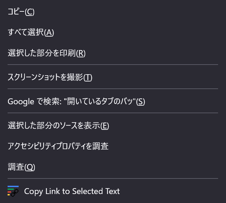Open 選択した部分のソースを表示 entry
The width and height of the screenshot is (226, 203).
[113, 125]
